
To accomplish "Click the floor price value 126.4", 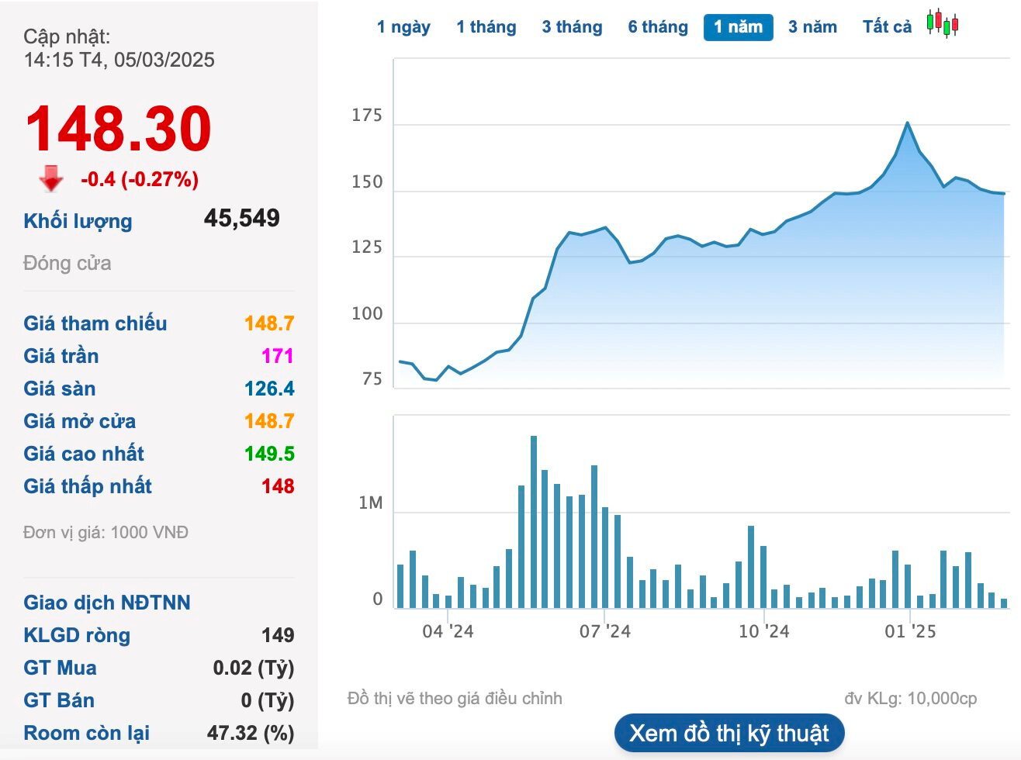I will (269, 389).
